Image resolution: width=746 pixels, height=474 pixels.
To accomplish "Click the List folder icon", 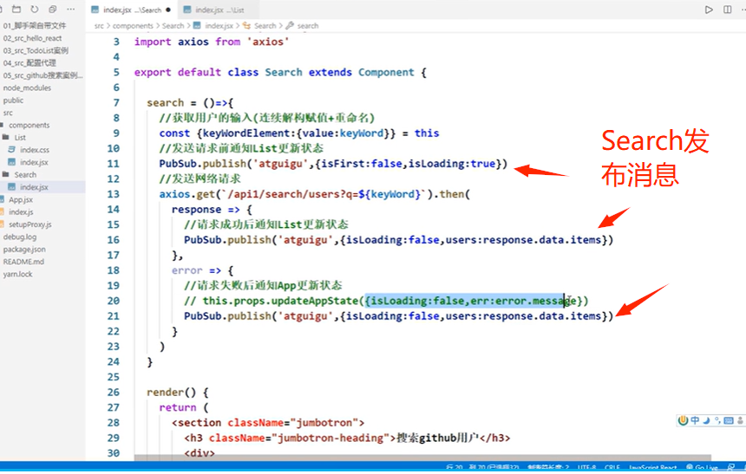I will 6,138.
